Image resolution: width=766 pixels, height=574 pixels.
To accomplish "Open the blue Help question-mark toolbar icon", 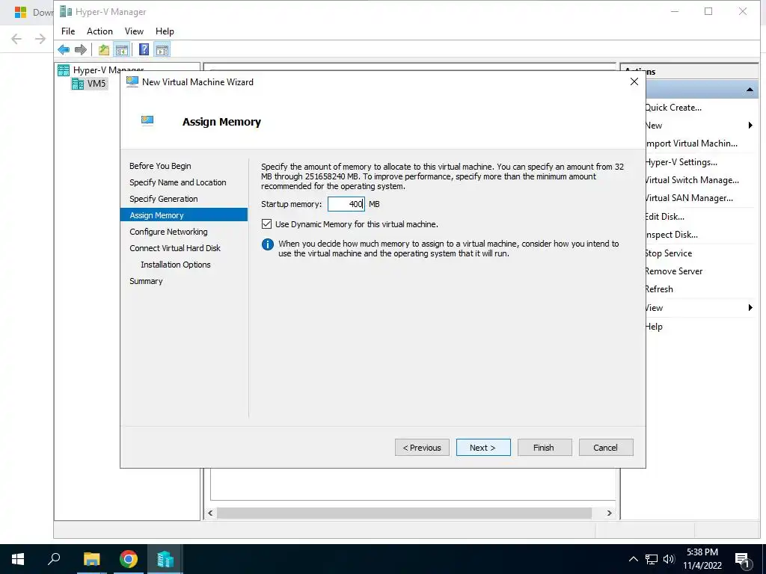I will (x=144, y=49).
